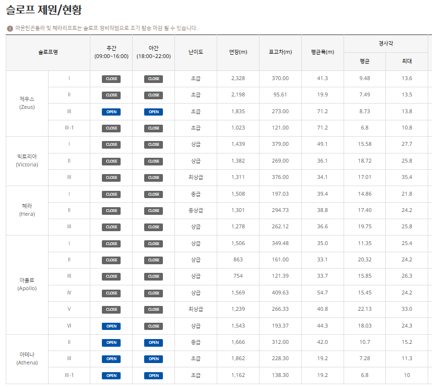Screen dimensions: 432x387
Task: Click night CLOSE badge for Hera II
Action: click(153, 211)
